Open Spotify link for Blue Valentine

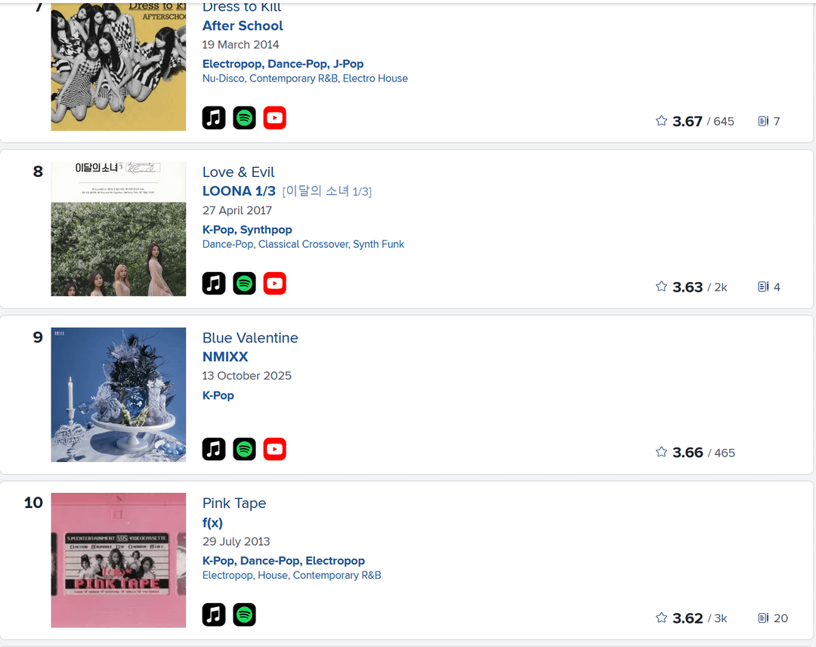click(x=244, y=449)
